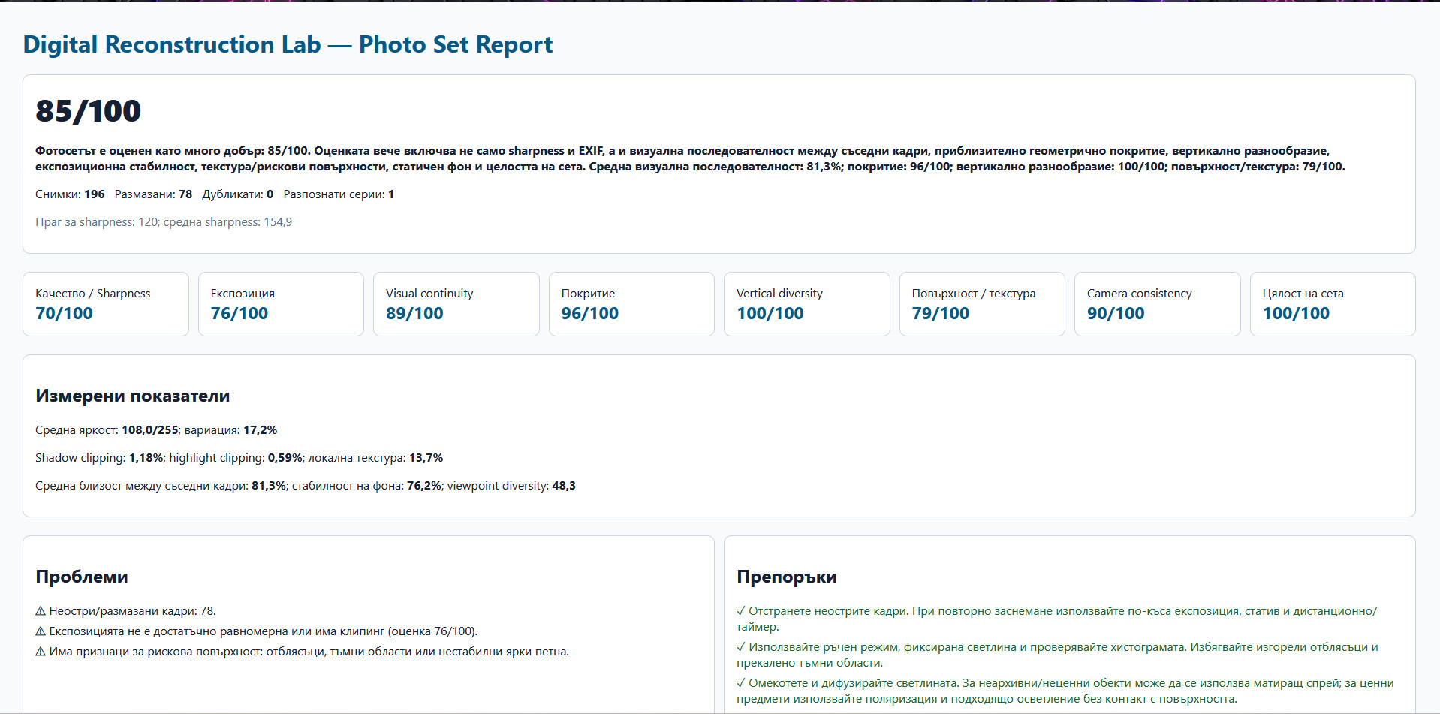Image resolution: width=1440 pixels, height=714 pixels.
Task: Select the Повърхност / текстура 79/100 card
Action: (982, 304)
